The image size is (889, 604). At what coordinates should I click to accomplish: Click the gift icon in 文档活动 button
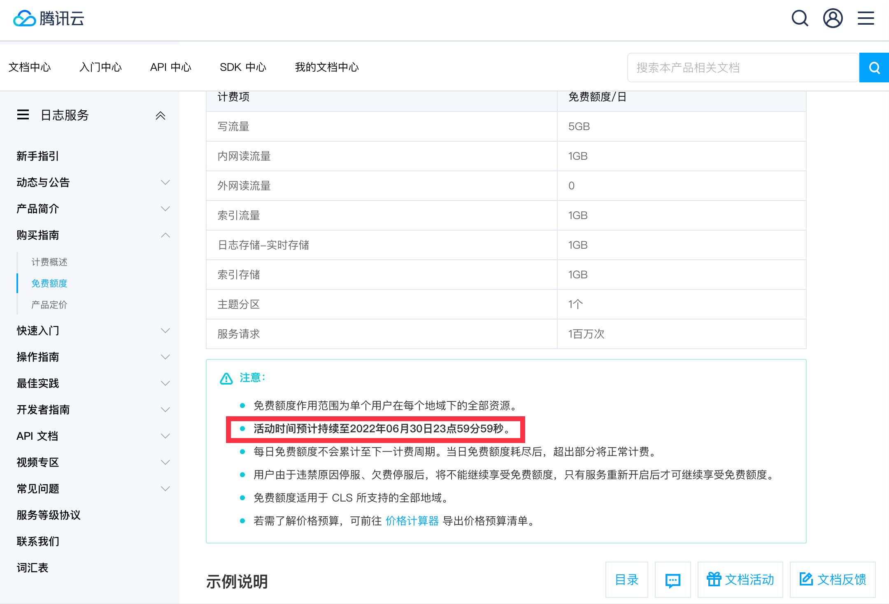[714, 579]
